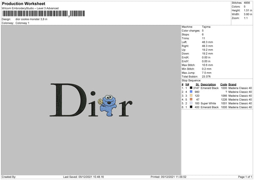Click 'Madeira Classic 40' in the Super White row

240,103
